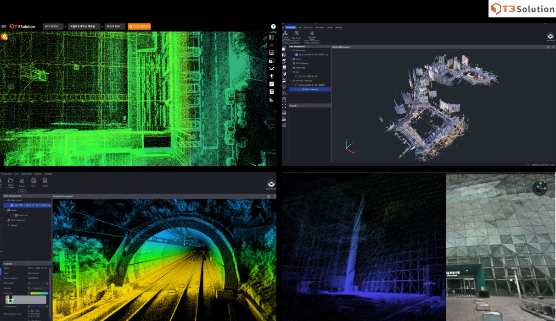Click the Export icon in File group
Screen dimensions: 556x321
[22, 180]
